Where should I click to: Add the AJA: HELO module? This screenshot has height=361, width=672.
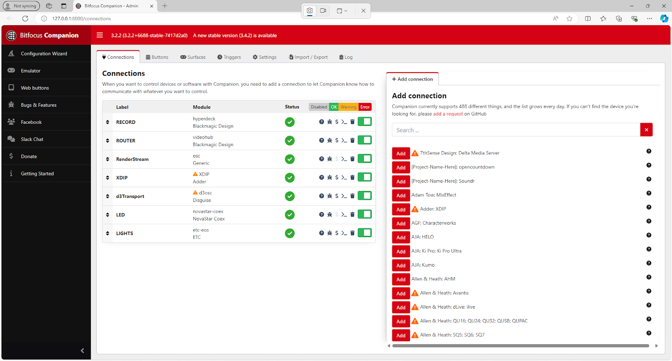(401, 237)
